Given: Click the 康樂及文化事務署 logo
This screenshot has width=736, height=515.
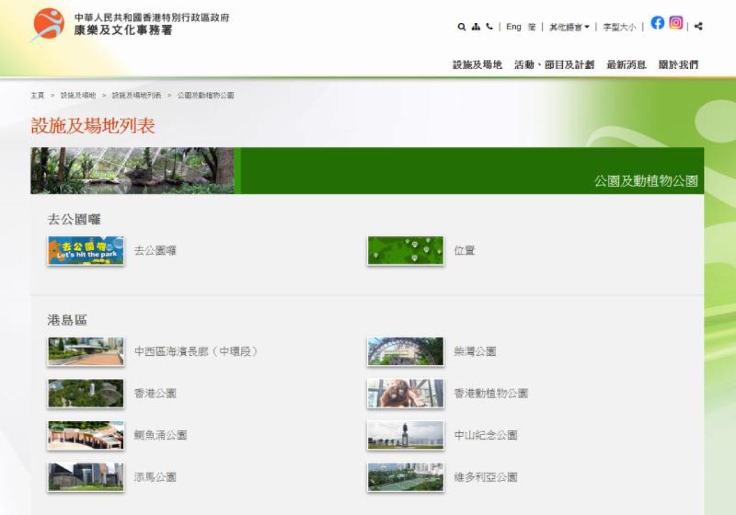Looking at the screenshot, I should point(130,24).
